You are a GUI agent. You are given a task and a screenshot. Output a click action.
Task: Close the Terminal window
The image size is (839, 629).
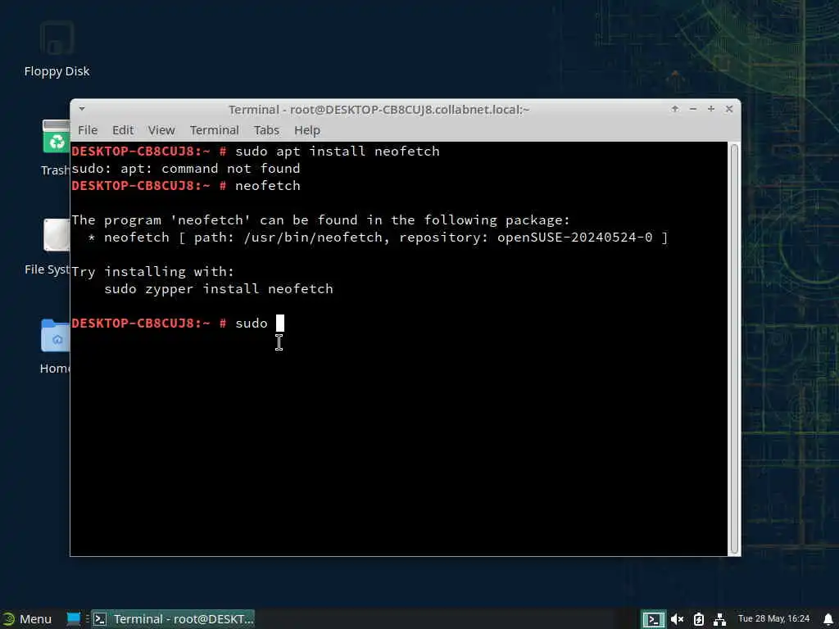728,109
